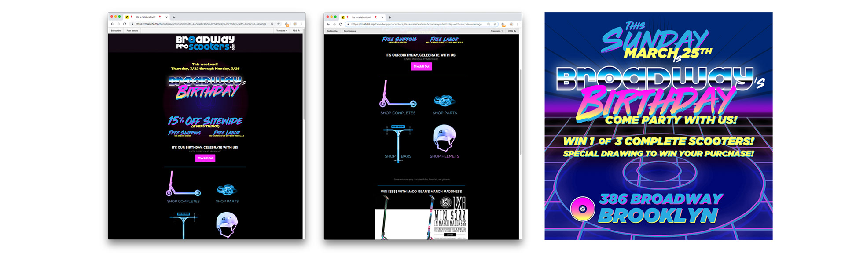This screenshot has width=845, height=253.
Task: Open the RSS feed link in the left browser
Action: click(296, 31)
